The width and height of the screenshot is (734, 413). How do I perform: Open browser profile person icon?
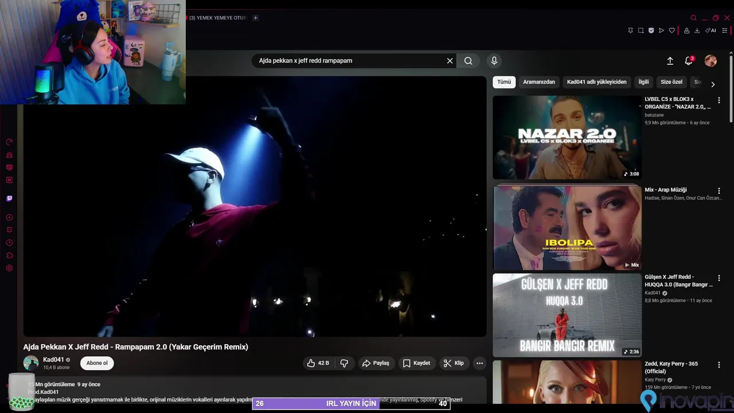point(686,30)
